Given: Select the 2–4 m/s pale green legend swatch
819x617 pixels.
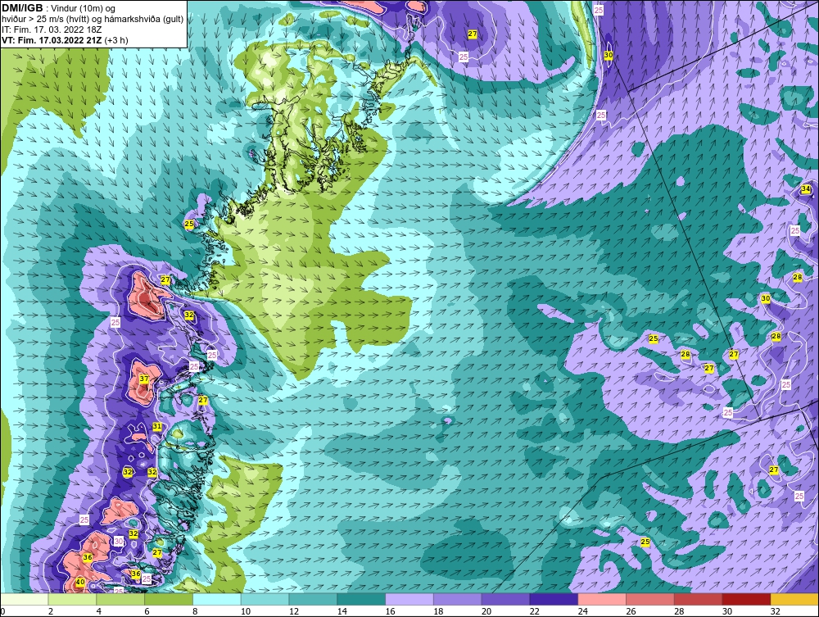Looking at the screenshot, I should click(72, 599).
